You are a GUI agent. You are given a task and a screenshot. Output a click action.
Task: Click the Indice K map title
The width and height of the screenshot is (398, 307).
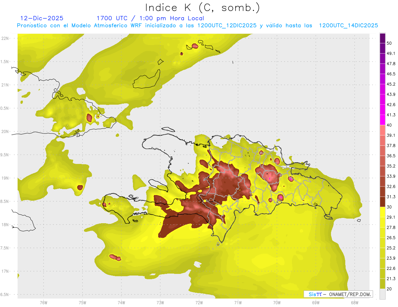(x=202, y=8)
